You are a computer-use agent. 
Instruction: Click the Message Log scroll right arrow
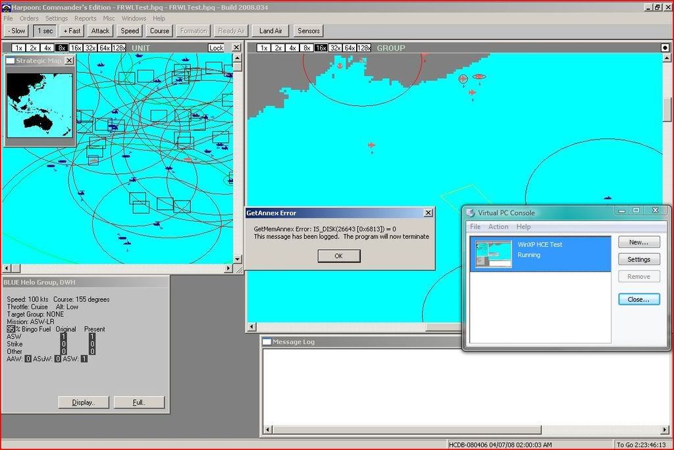665,430
